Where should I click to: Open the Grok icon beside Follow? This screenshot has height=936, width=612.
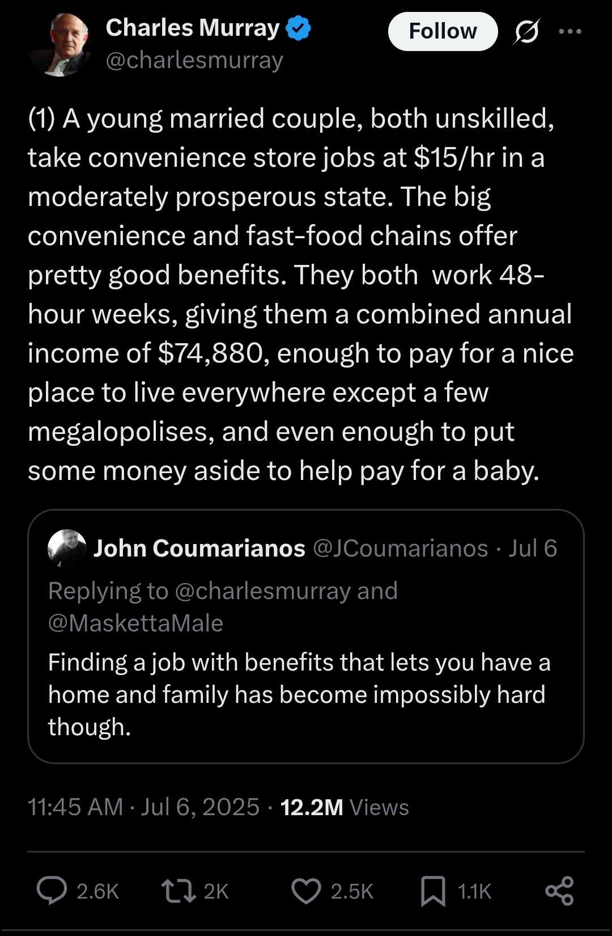pyautogui.click(x=526, y=31)
